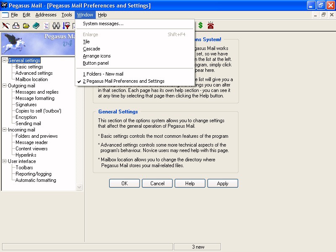Open distribution lists document icon
This screenshot has height=252, width=336.
(46, 26)
